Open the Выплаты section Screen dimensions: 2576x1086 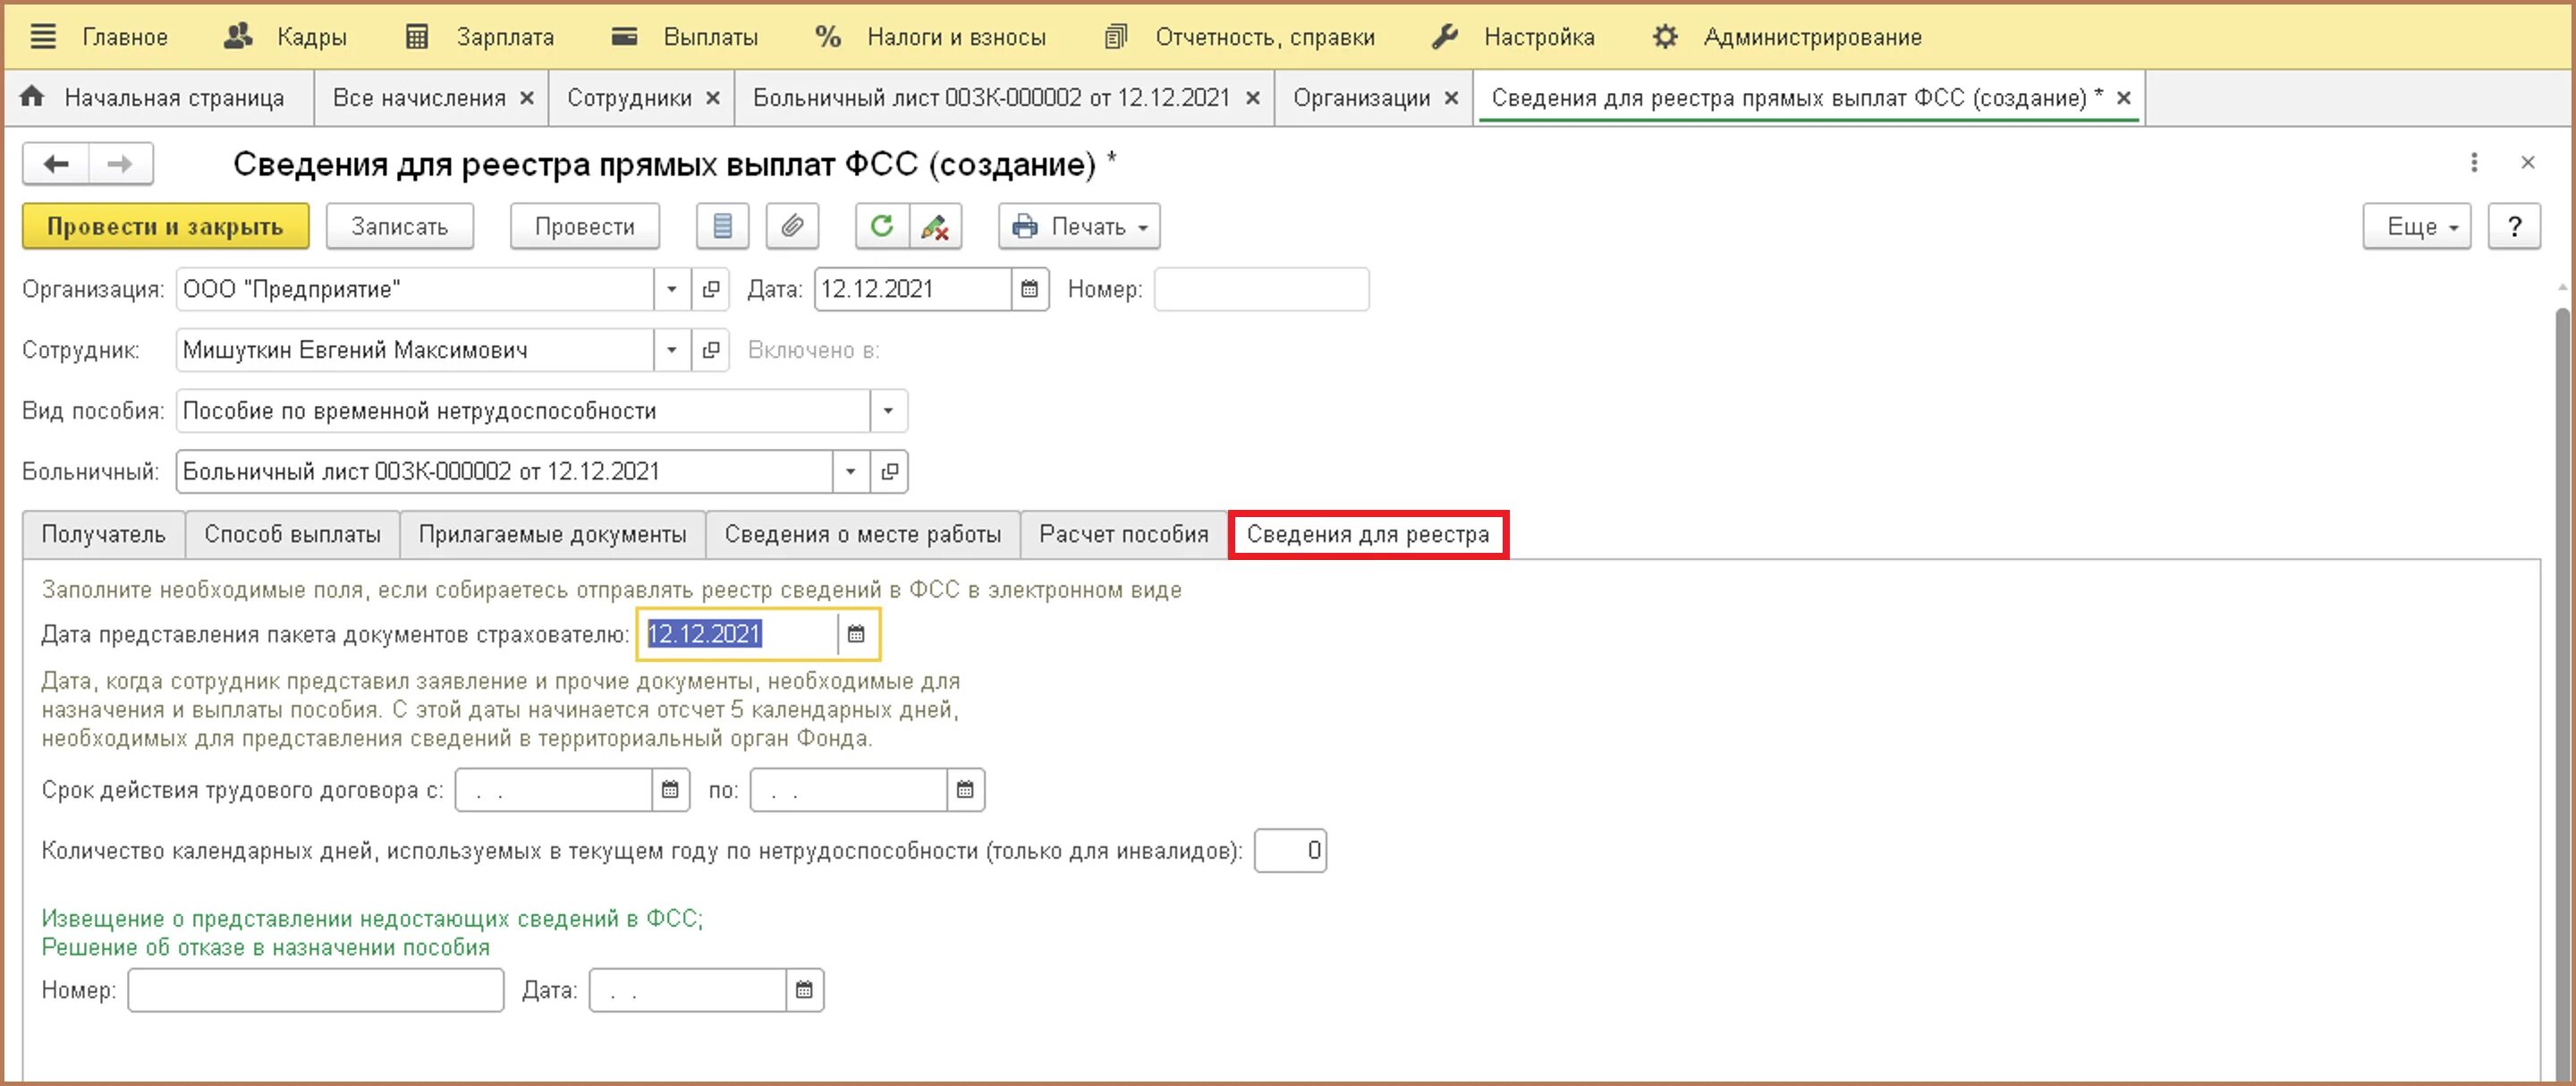coord(684,37)
